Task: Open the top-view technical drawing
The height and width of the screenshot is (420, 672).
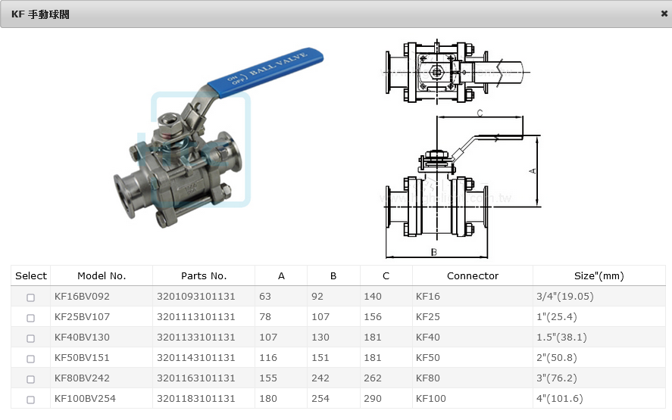Action: [452, 73]
